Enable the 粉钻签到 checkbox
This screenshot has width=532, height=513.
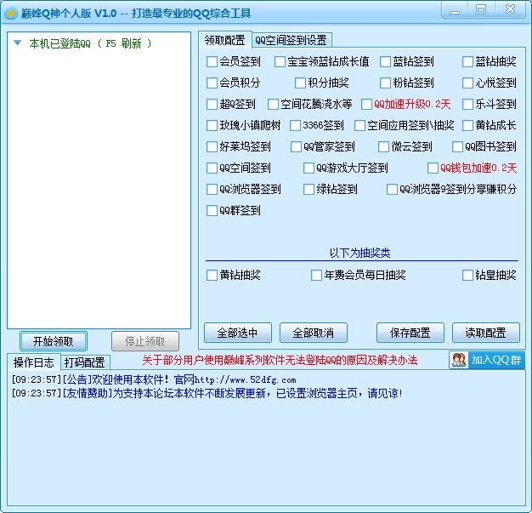(385, 83)
